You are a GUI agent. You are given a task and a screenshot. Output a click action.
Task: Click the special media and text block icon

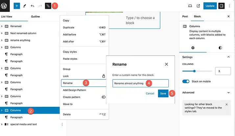(7, 124)
